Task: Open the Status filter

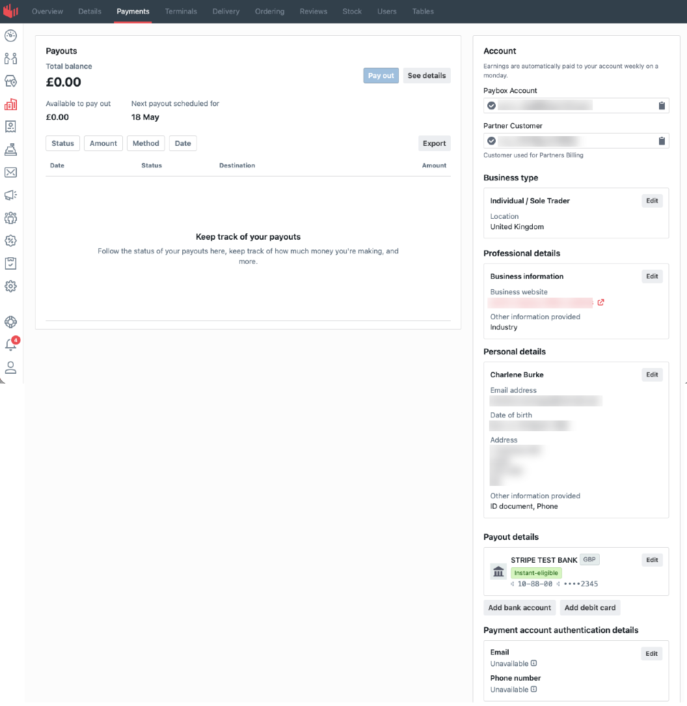Action: click(62, 143)
